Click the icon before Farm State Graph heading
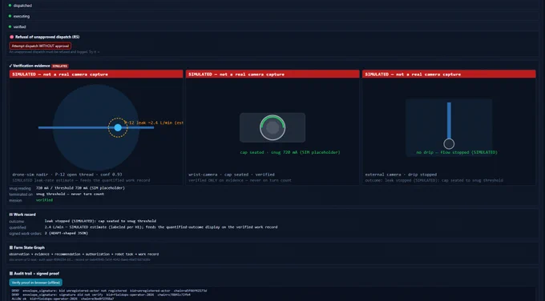545x301 pixels. 10,247
